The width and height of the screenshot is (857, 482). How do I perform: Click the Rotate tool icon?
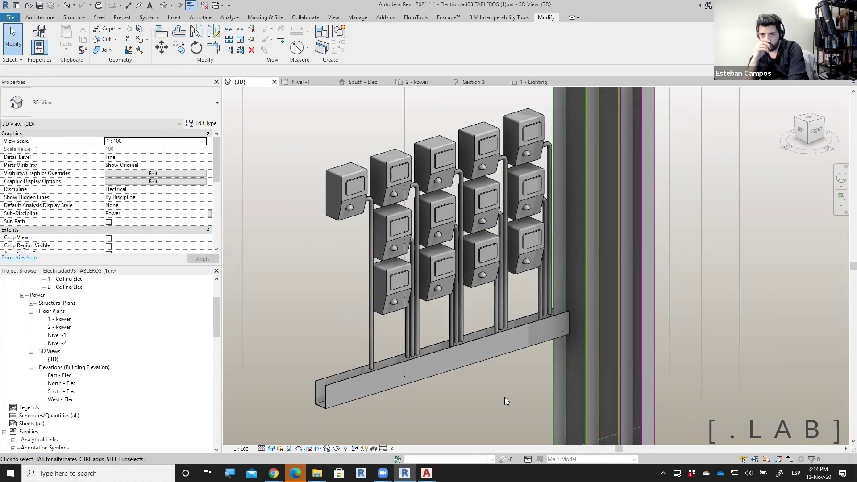tap(196, 47)
